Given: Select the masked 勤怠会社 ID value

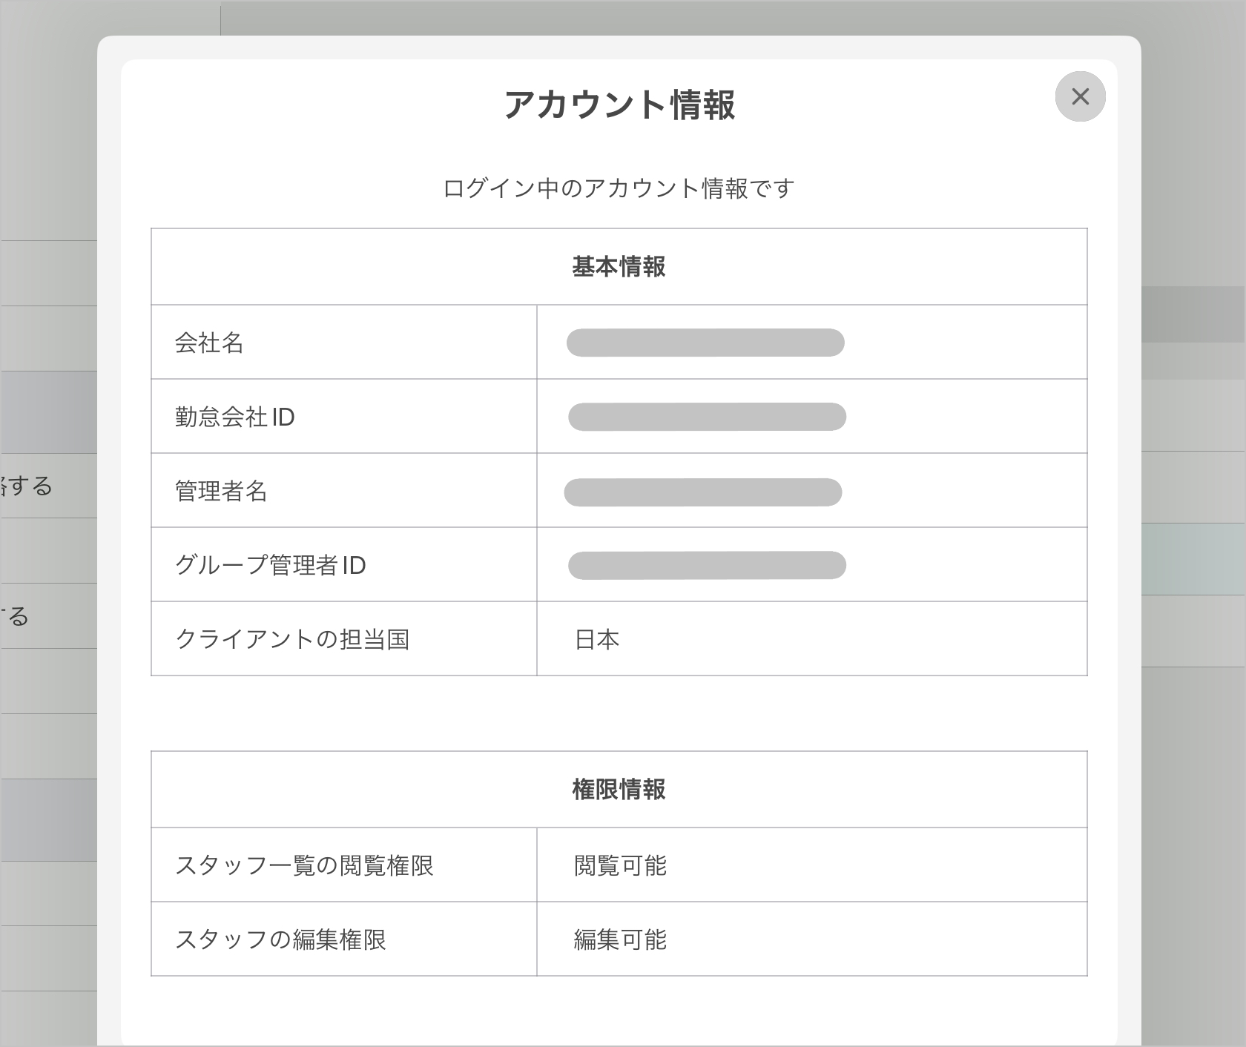Looking at the screenshot, I should 707,417.
